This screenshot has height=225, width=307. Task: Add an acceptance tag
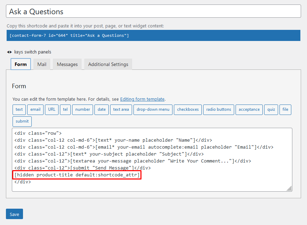(249, 109)
